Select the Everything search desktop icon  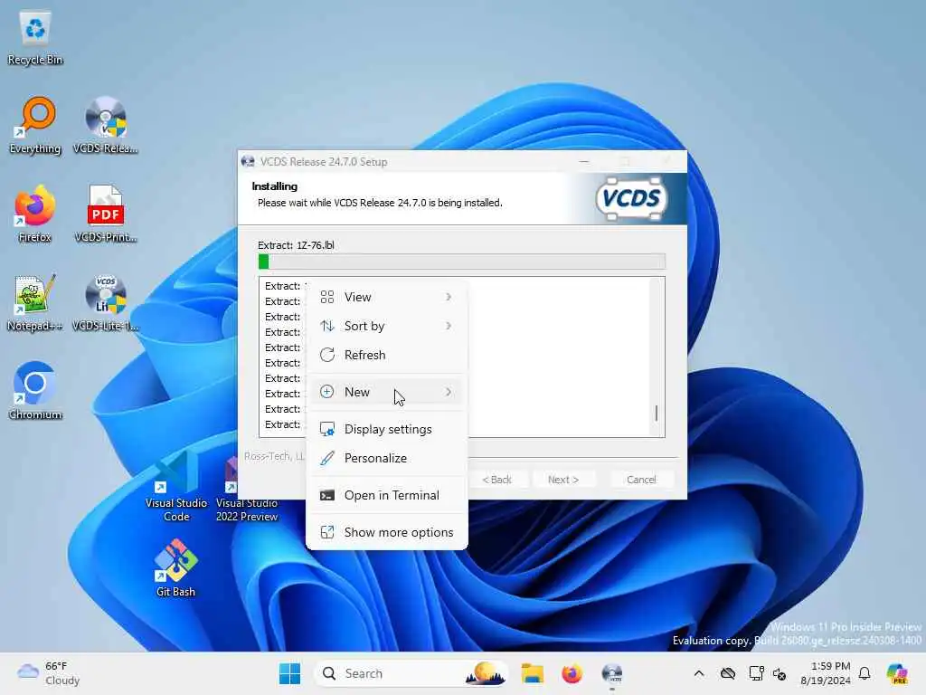[35, 126]
